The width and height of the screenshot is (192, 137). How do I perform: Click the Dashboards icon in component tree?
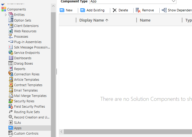coord(11,58)
